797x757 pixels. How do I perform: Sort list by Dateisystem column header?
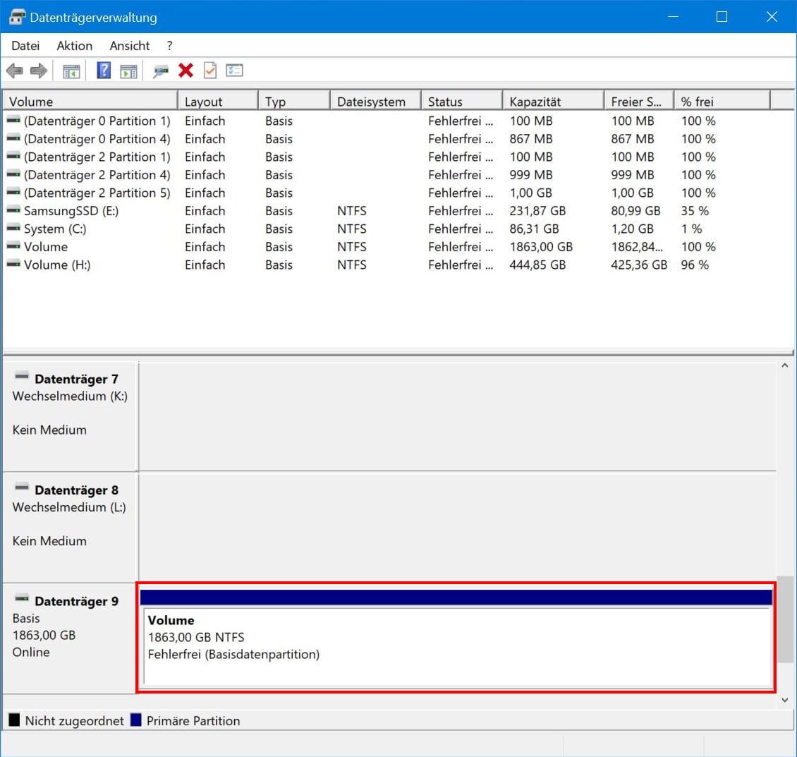[374, 102]
